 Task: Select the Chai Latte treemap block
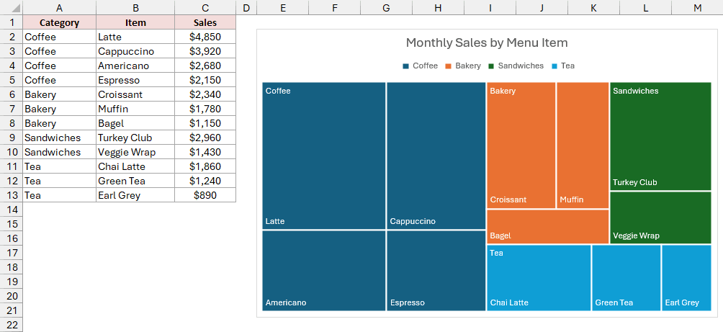coord(539,277)
